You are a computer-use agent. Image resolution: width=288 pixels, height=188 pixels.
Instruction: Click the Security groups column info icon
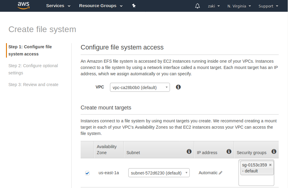274,151
